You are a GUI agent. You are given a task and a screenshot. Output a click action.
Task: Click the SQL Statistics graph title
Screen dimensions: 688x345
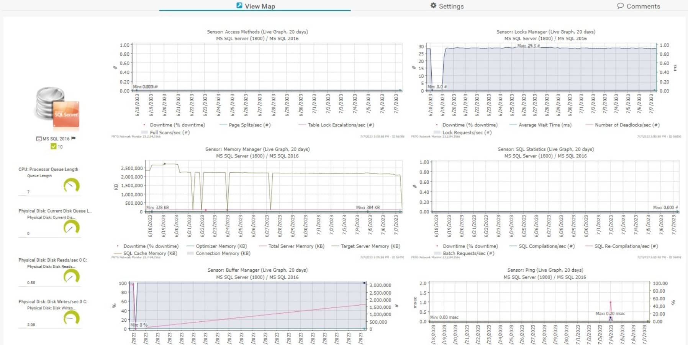coord(545,149)
